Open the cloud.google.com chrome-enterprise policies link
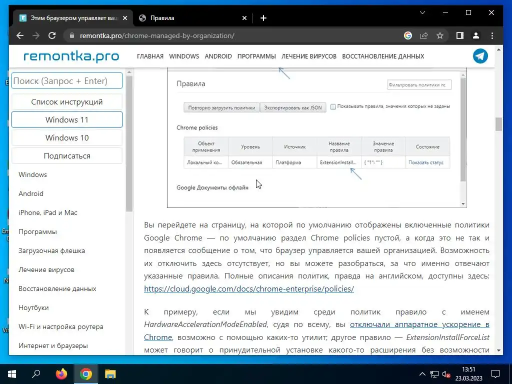Viewport: 512px width, 384px height. click(249, 288)
